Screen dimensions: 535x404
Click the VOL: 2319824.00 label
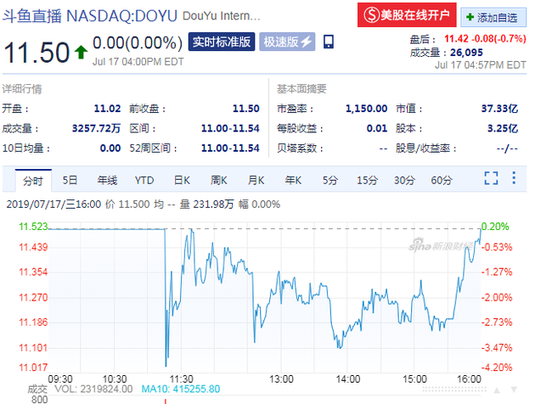click(93, 389)
